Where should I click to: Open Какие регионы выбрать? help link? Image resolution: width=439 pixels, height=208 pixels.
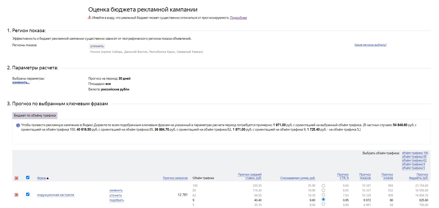(x=370, y=45)
